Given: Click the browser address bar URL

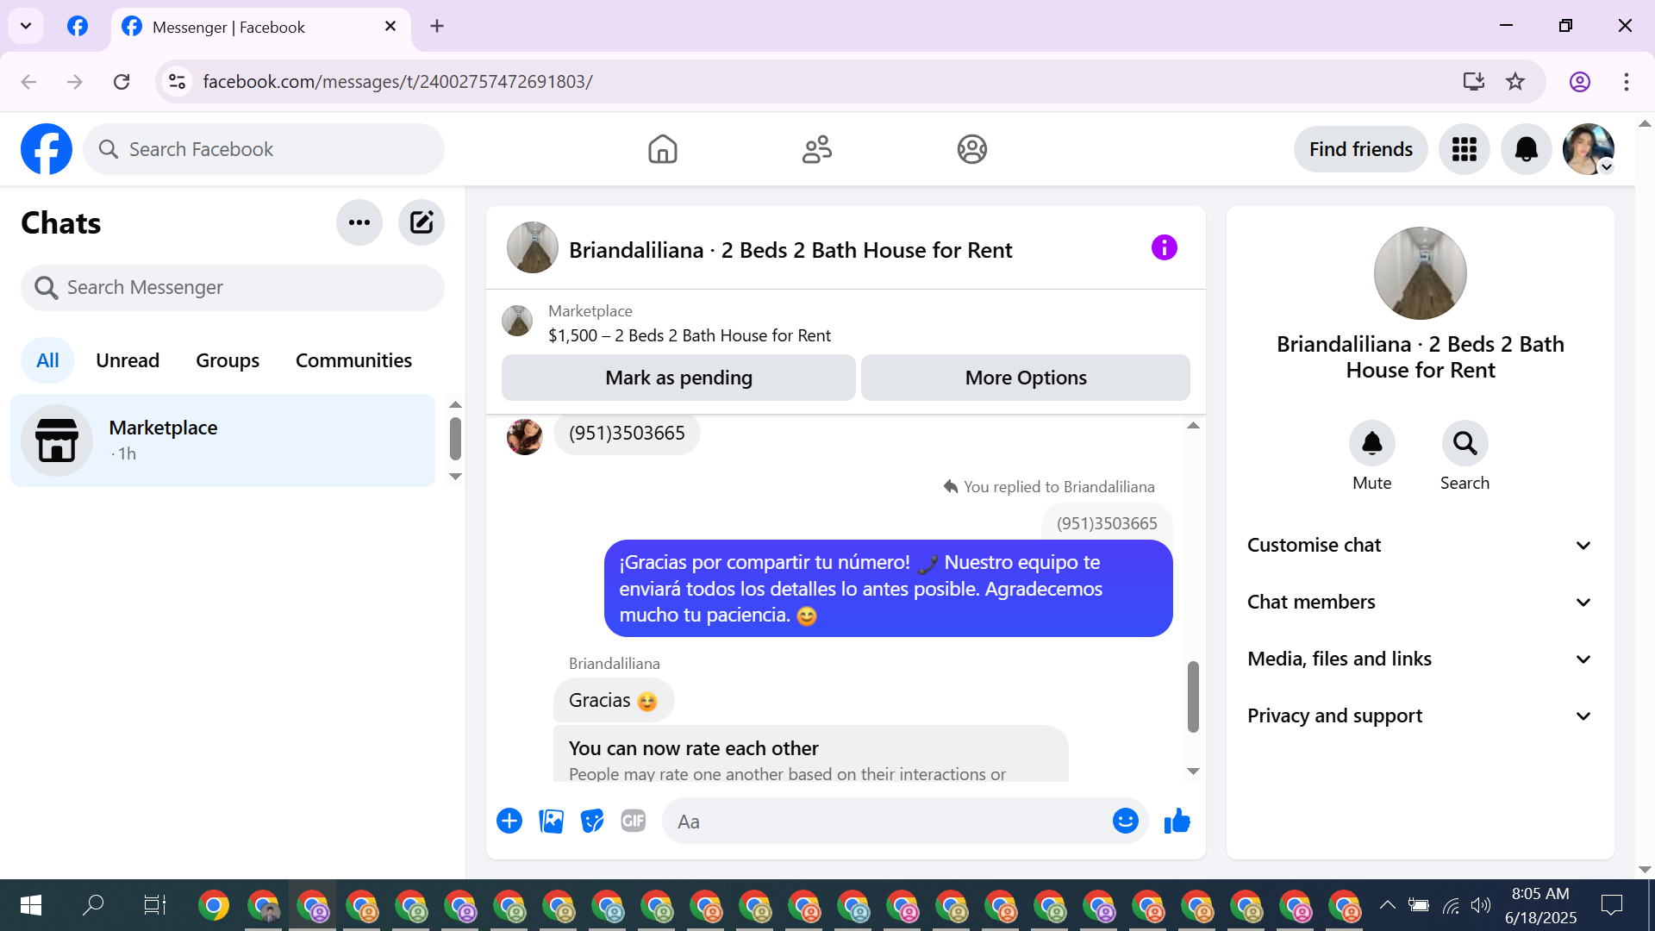Looking at the screenshot, I should point(397,81).
